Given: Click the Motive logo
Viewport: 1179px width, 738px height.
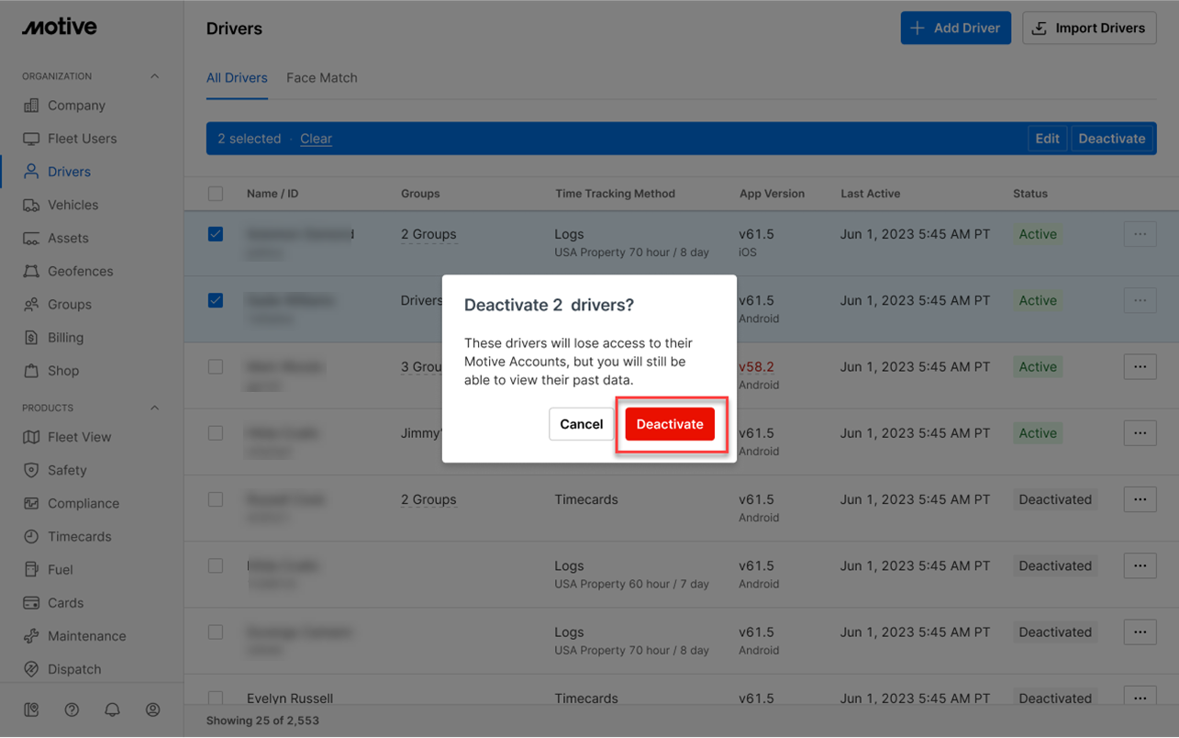Looking at the screenshot, I should (x=60, y=28).
